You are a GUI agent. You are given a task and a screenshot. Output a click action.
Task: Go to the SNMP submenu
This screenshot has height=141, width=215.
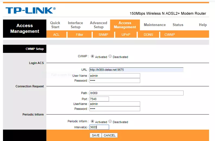pyautogui.click(x=103, y=34)
